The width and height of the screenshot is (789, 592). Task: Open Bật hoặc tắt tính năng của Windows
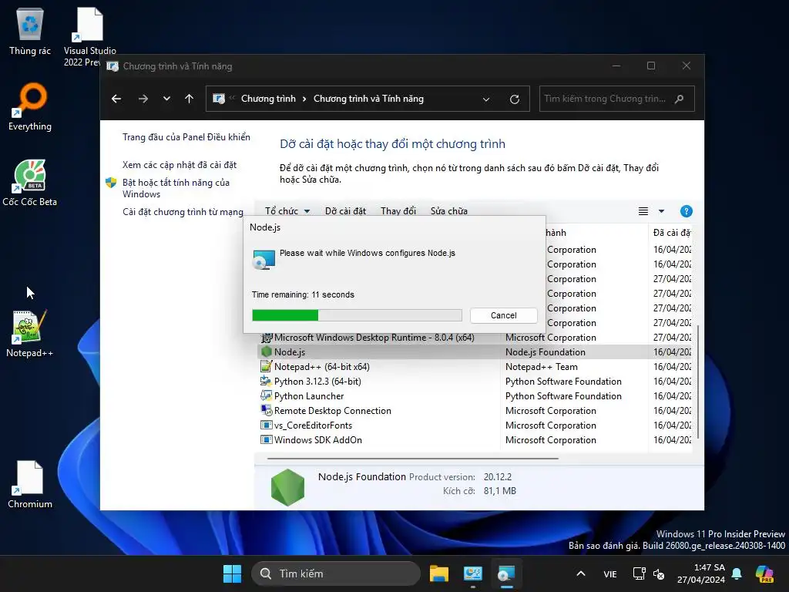(x=176, y=188)
